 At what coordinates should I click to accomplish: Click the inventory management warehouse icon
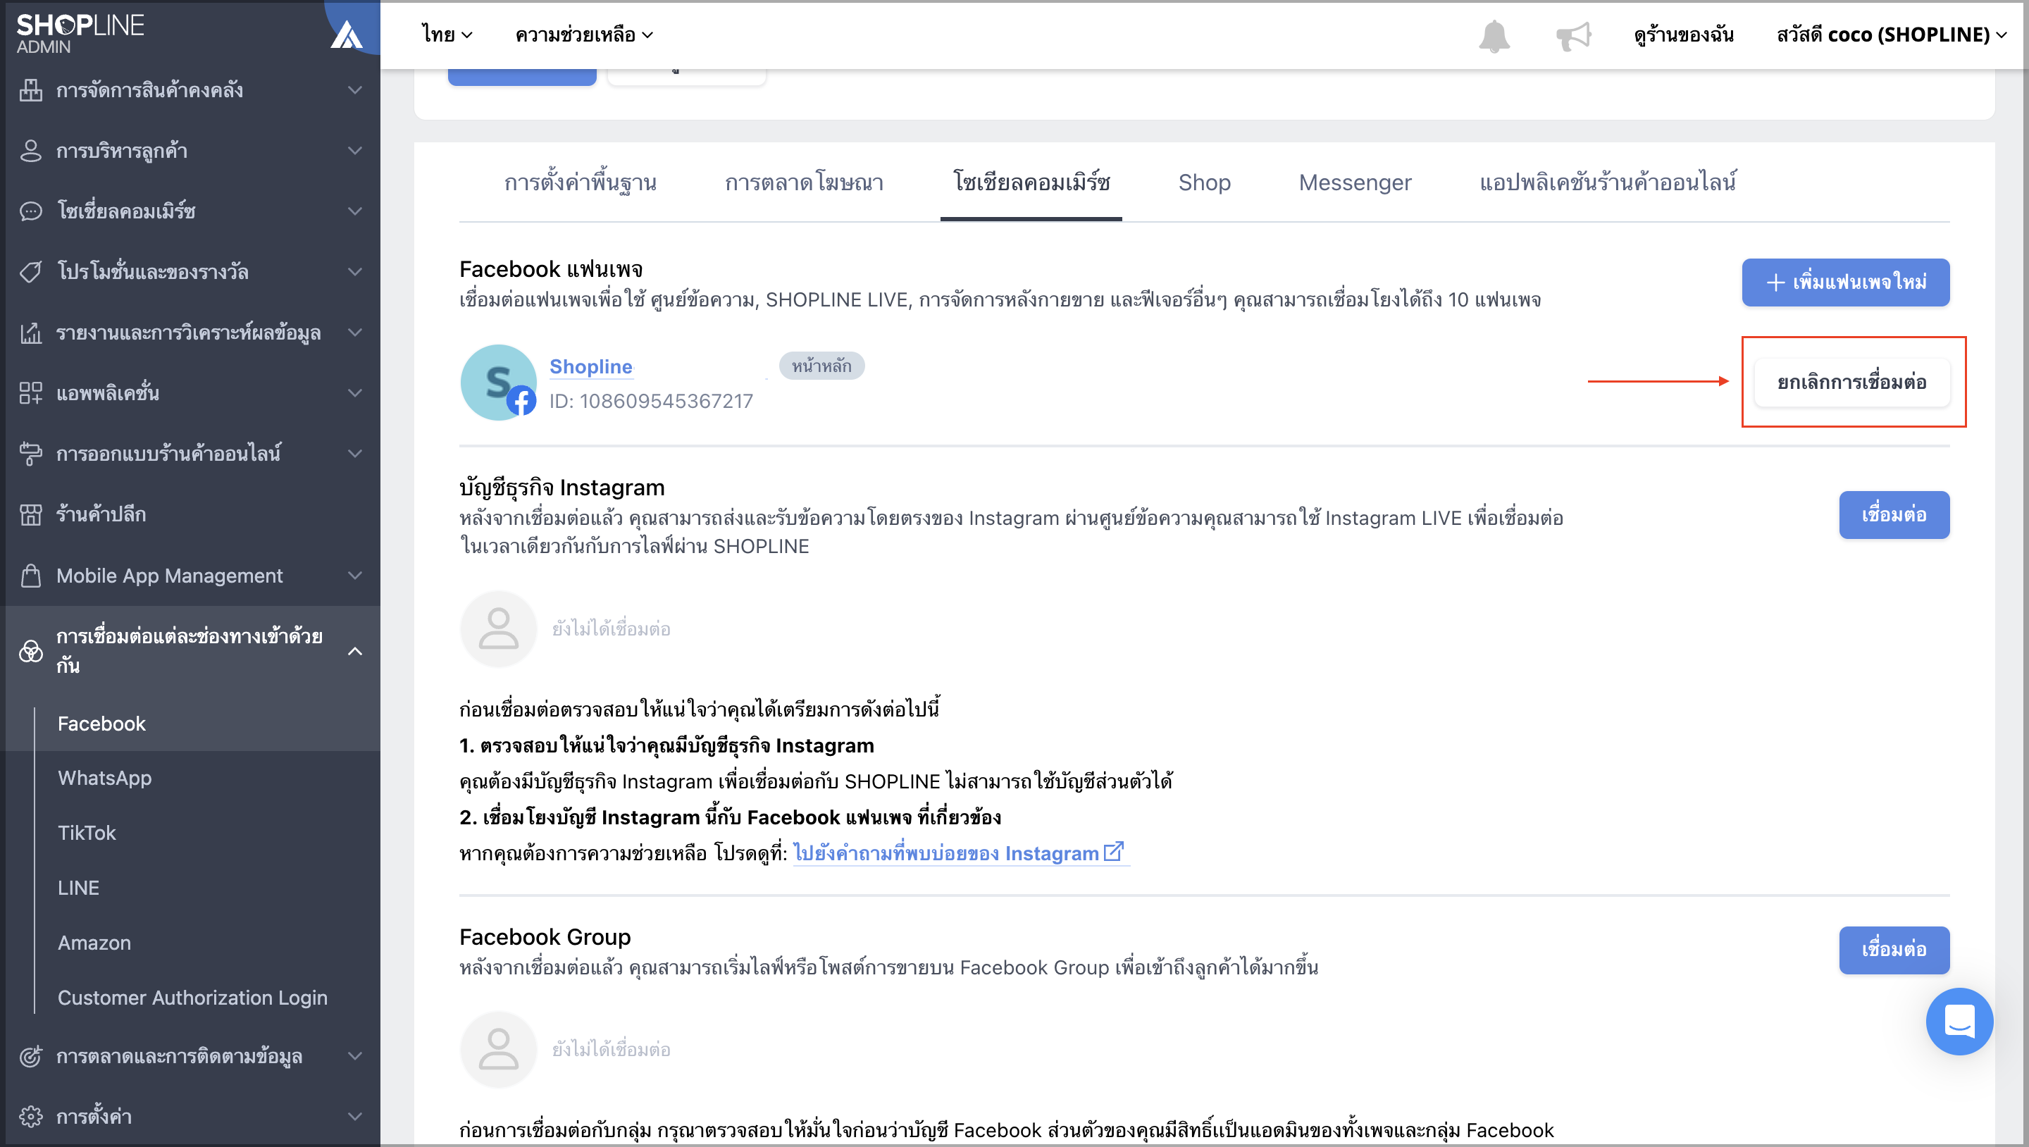point(31,91)
